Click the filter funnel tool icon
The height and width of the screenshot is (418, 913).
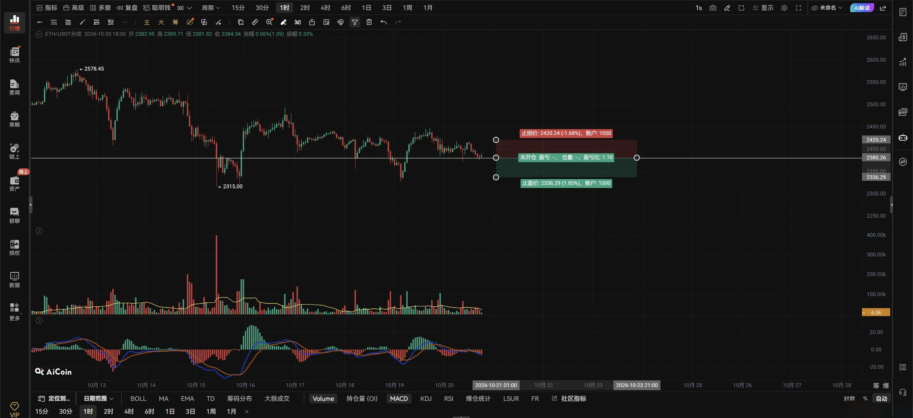(355, 22)
